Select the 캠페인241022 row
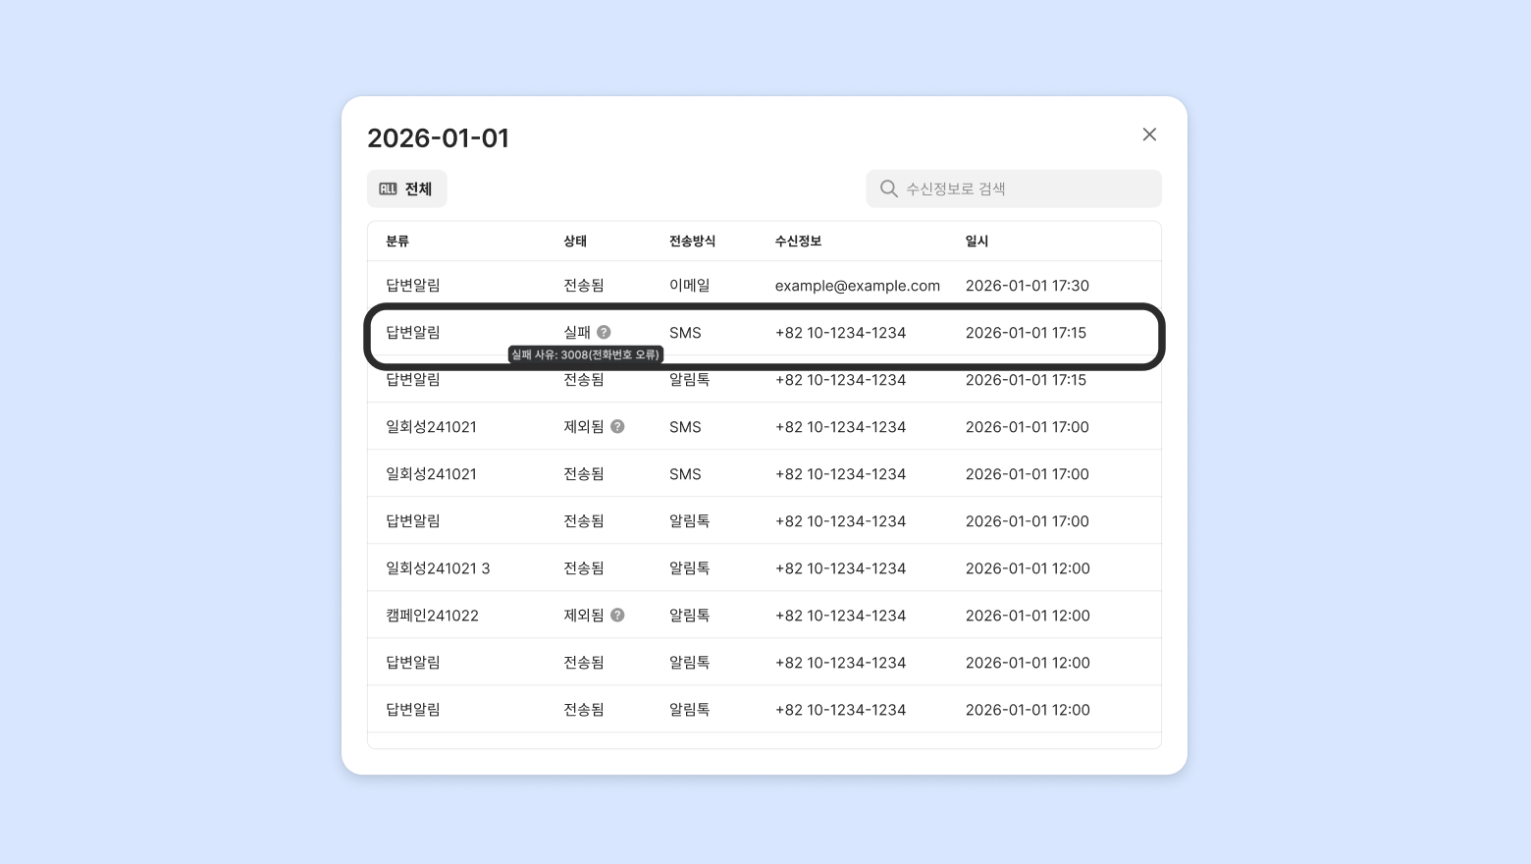 click(x=764, y=616)
